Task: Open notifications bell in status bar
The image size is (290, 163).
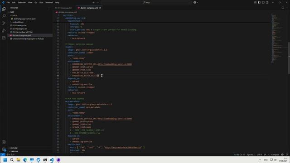Action: (x=287, y=154)
